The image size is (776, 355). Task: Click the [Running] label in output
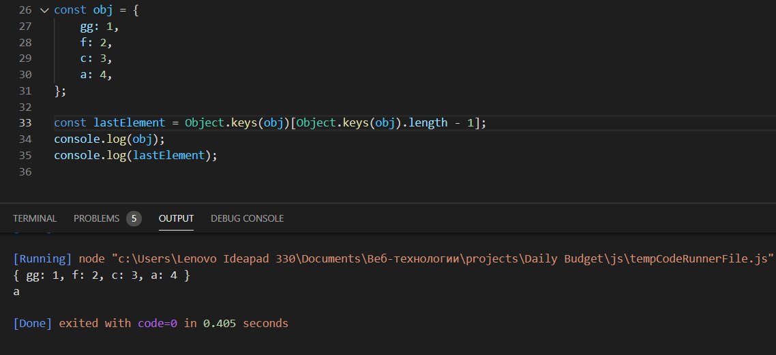pos(42,258)
